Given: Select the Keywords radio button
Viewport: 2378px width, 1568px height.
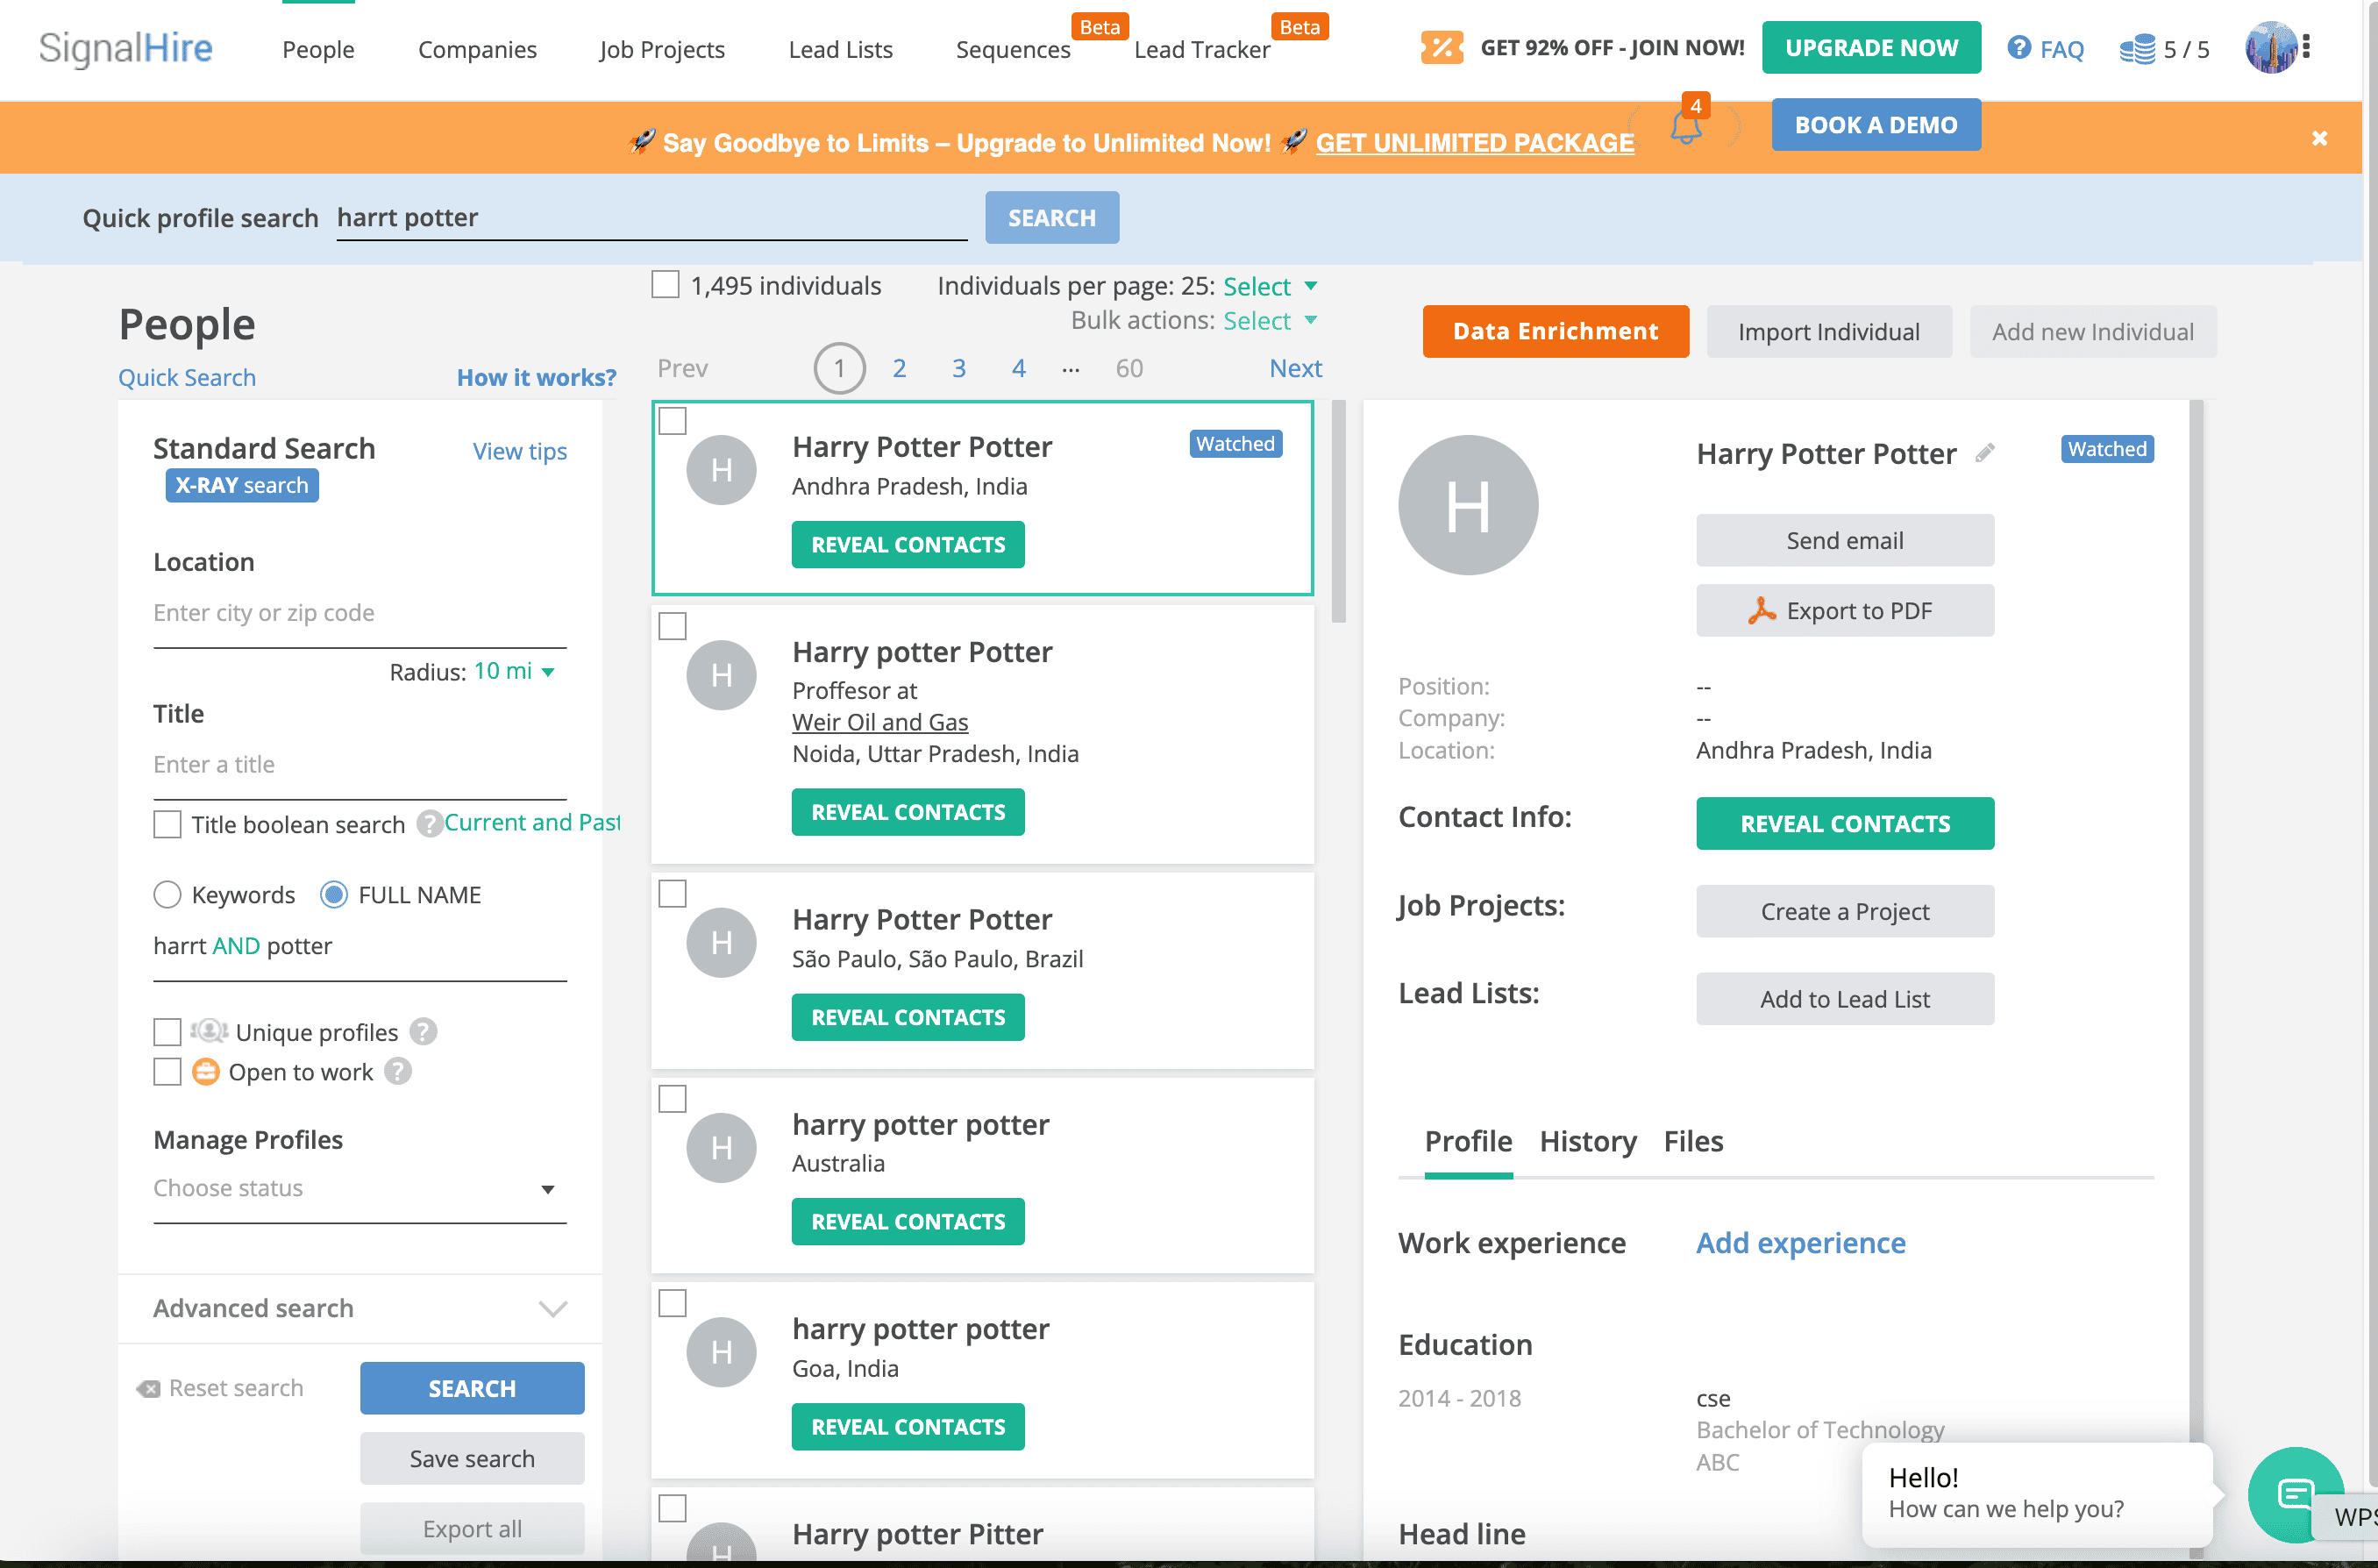Looking at the screenshot, I should tap(167, 894).
